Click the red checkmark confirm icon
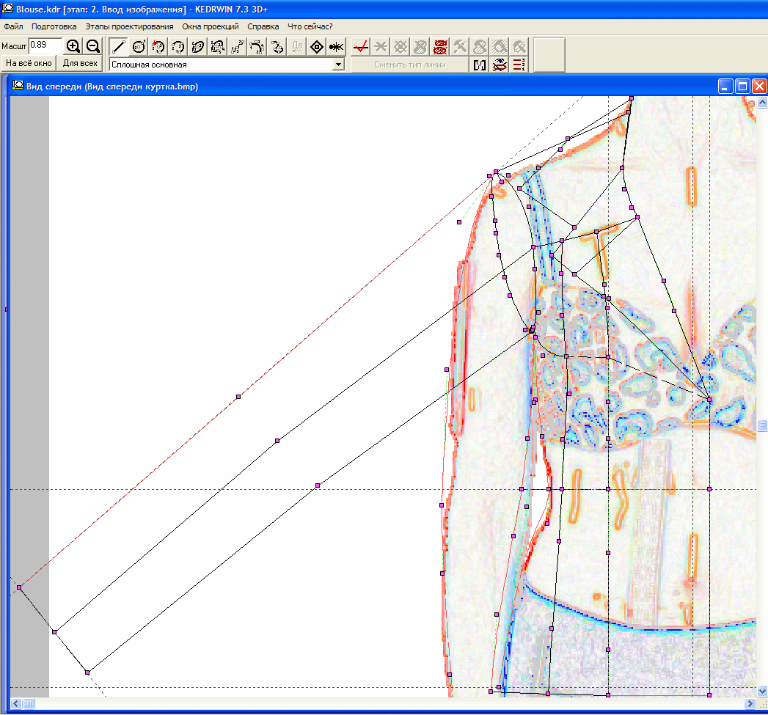Screen dimensions: 768x715 [360, 47]
